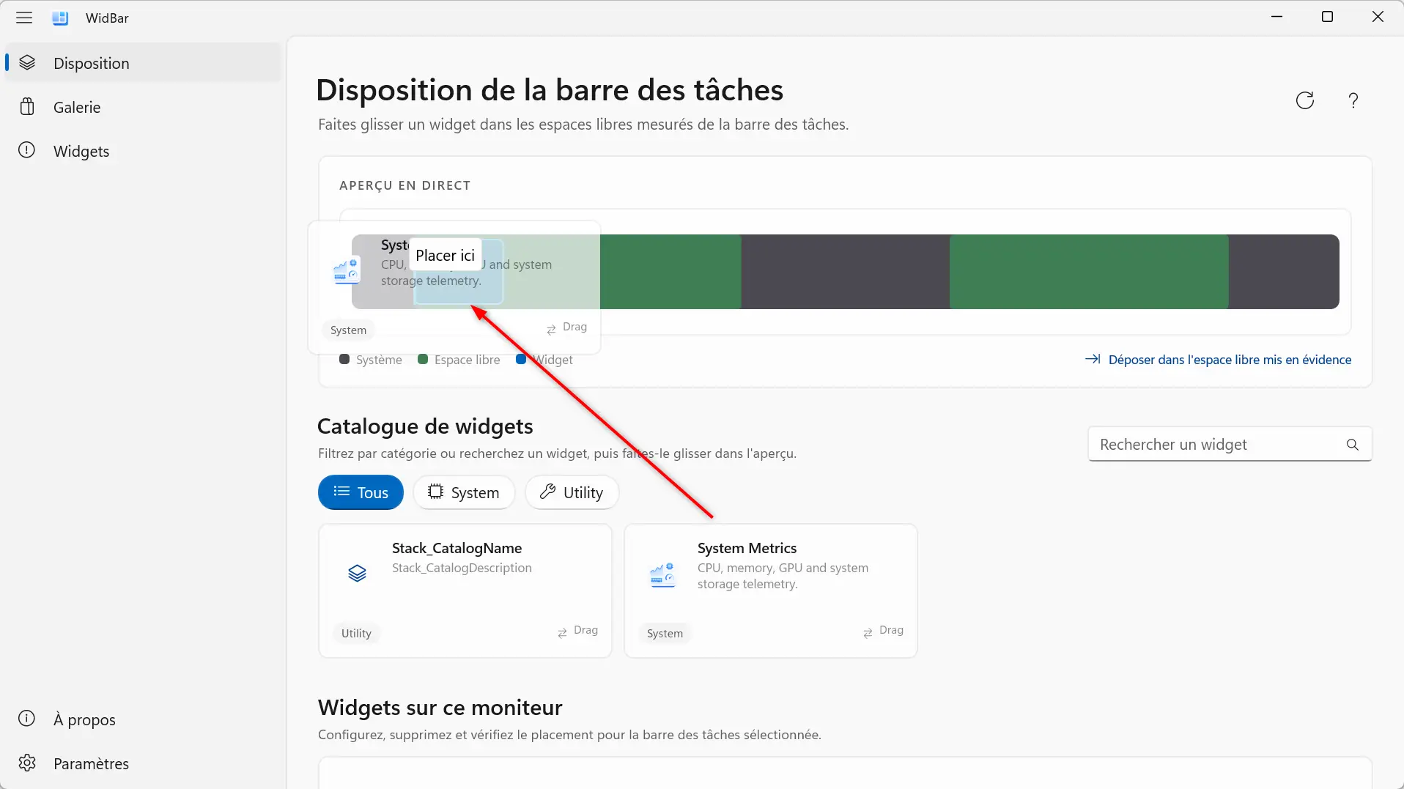Click the À propos info icon

click(x=27, y=719)
